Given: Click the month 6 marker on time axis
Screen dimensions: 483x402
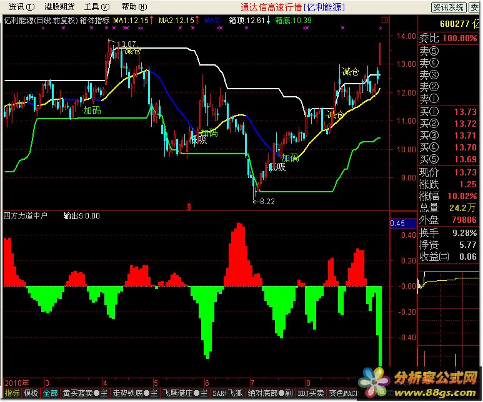Looking at the screenshot, I should pos(207,383).
